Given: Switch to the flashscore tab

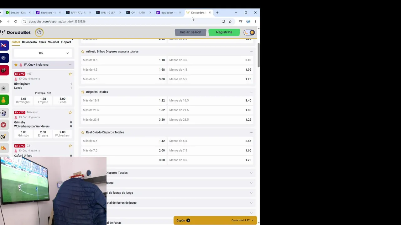Looking at the screenshot, I should pos(48,12).
